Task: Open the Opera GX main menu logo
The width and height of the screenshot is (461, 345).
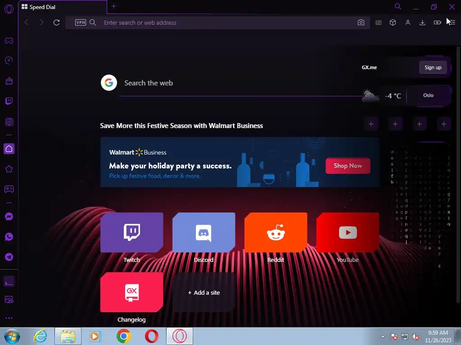Action: pos(9,9)
